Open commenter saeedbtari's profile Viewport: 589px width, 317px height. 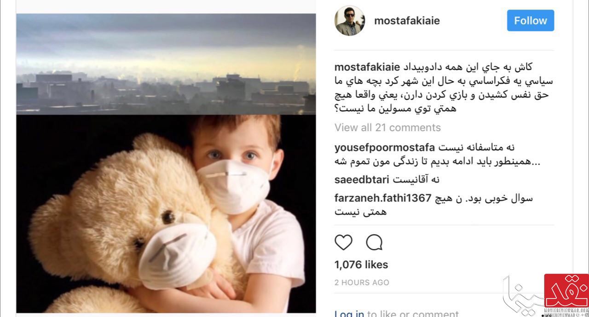[362, 179]
